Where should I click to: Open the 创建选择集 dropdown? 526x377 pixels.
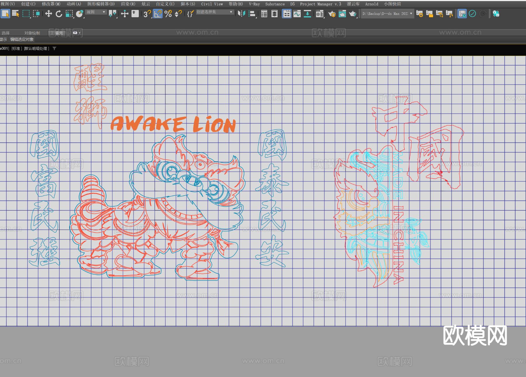click(215, 12)
